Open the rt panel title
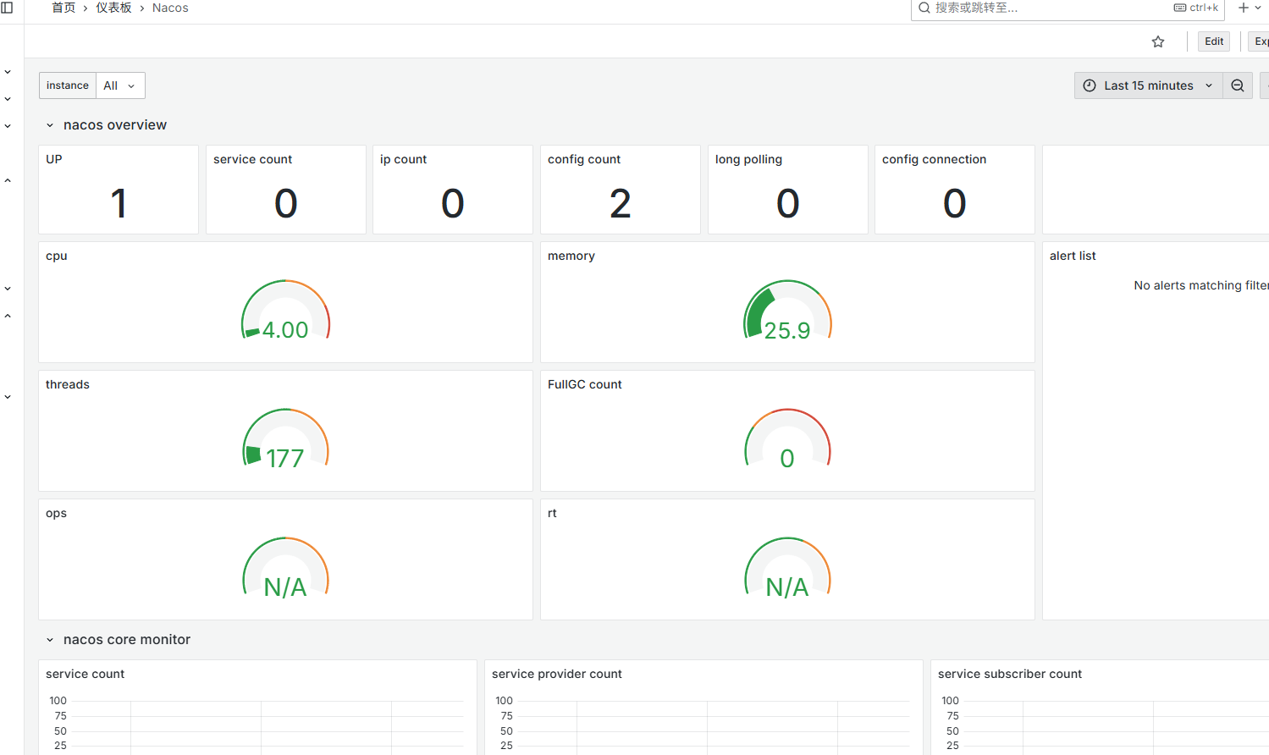Screen dimensions: 1269x755 [552, 513]
